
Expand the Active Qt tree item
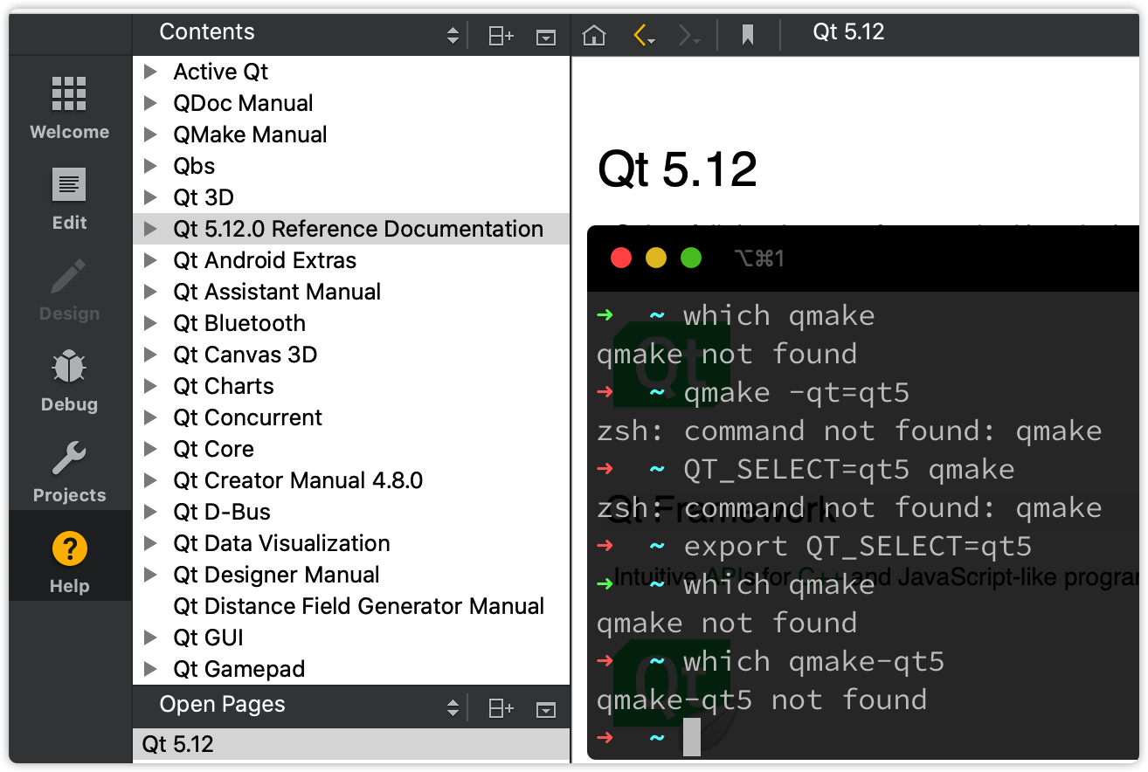tap(150, 72)
